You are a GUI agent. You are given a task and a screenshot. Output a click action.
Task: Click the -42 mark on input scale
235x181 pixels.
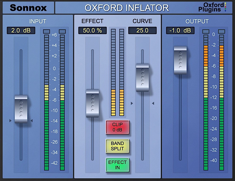54,163
